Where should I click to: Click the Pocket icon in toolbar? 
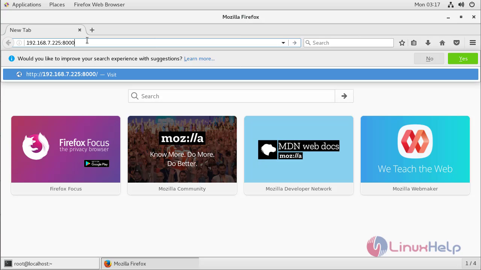(x=457, y=43)
